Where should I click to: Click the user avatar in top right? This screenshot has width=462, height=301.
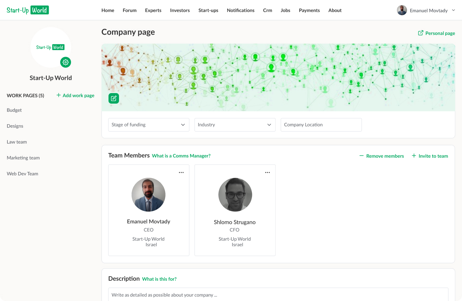pos(402,10)
